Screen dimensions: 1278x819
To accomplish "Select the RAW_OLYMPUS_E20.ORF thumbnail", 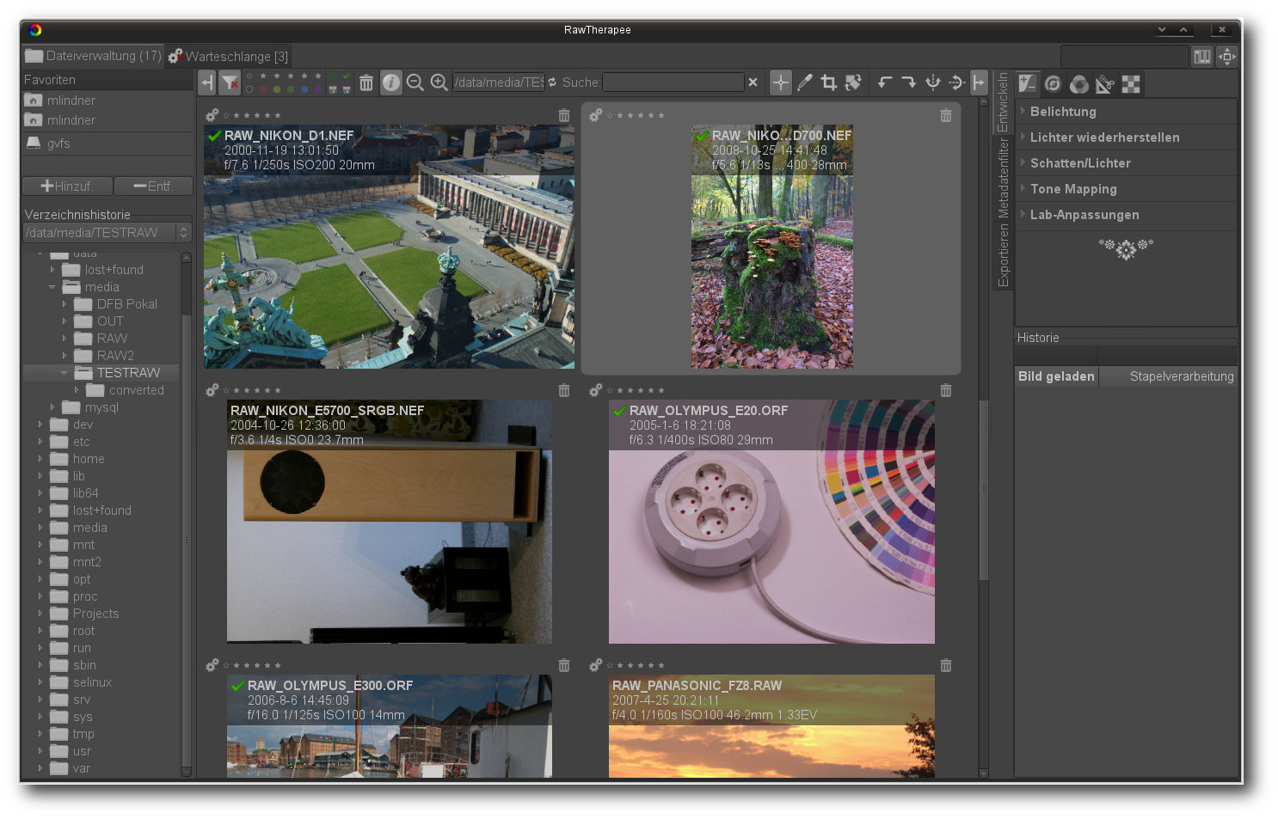I will pyautogui.click(x=771, y=522).
